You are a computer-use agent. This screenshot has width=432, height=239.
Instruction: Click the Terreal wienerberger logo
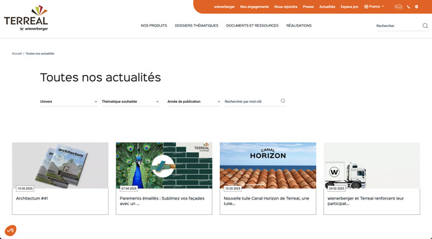tap(26, 18)
